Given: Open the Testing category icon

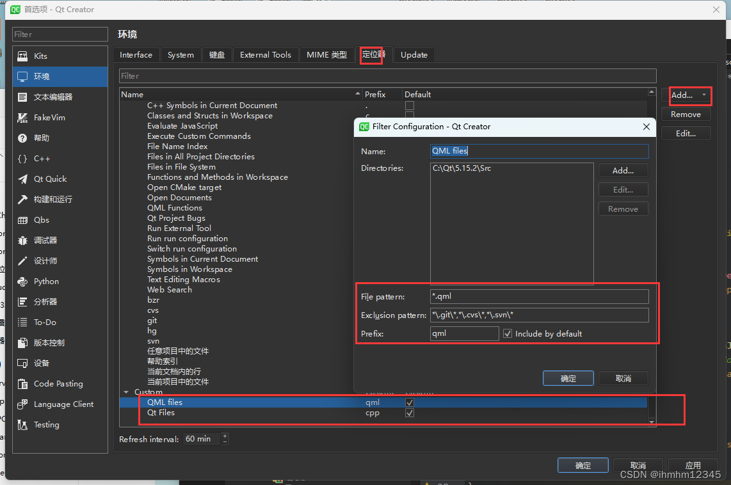Looking at the screenshot, I should pyautogui.click(x=22, y=425).
